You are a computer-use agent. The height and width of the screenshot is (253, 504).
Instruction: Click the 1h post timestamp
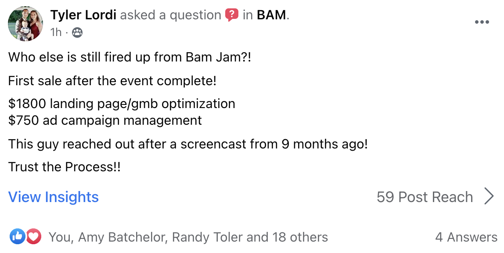[56, 32]
